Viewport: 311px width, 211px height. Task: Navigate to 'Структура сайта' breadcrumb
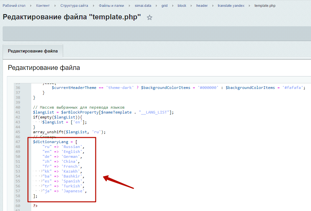[x=74, y=6]
